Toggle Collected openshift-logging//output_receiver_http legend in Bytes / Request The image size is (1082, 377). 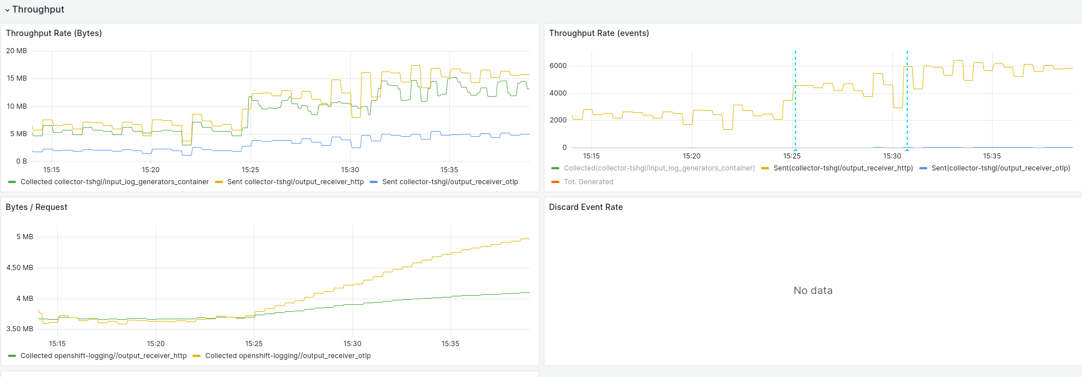[104, 356]
